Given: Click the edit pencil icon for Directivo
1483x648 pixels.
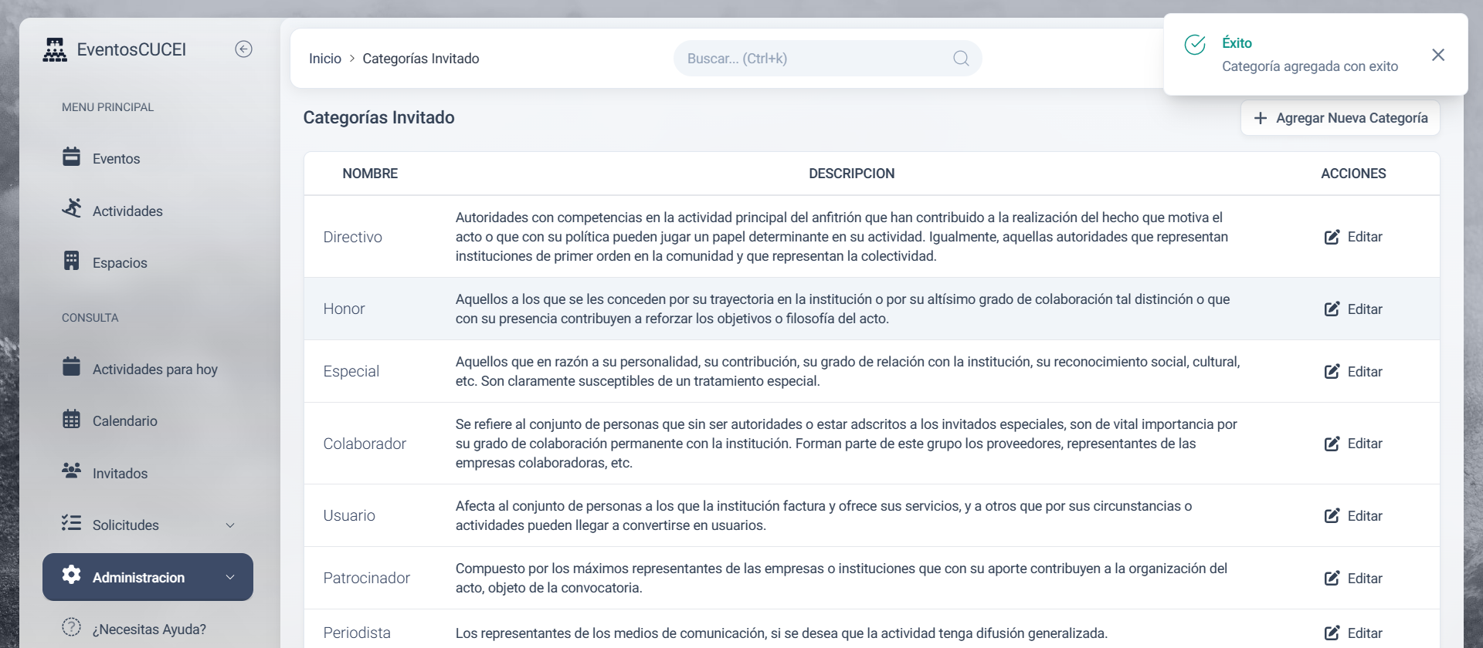Looking at the screenshot, I should pos(1332,237).
